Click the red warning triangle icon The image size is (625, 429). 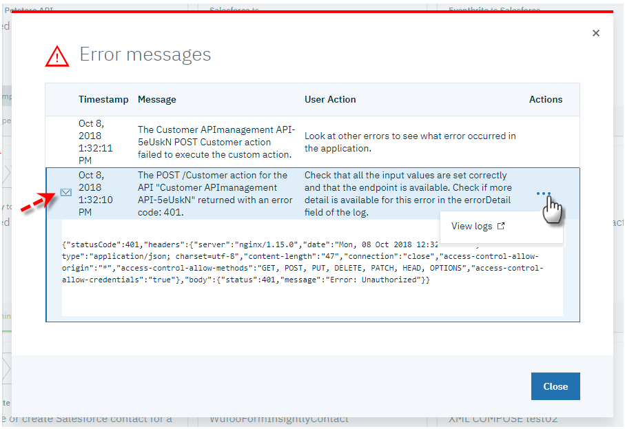[57, 56]
